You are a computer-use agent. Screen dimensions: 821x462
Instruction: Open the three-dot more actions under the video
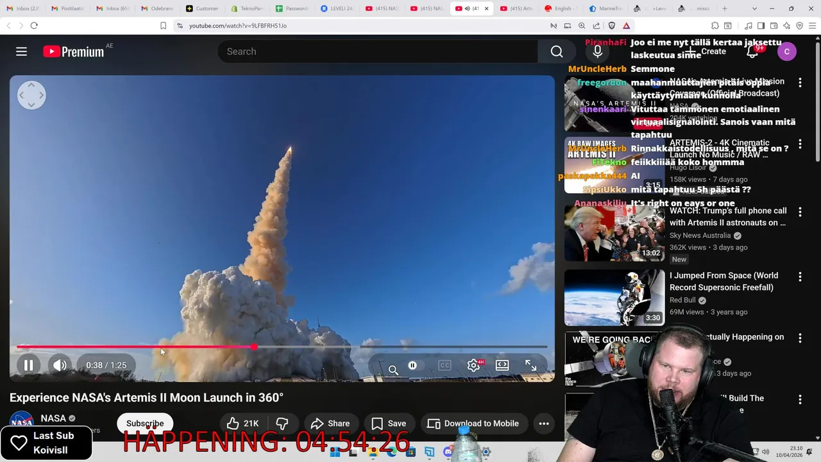coord(544,424)
